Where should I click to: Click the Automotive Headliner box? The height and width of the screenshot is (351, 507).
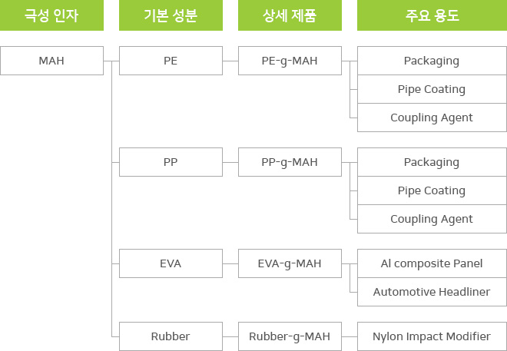point(432,292)
